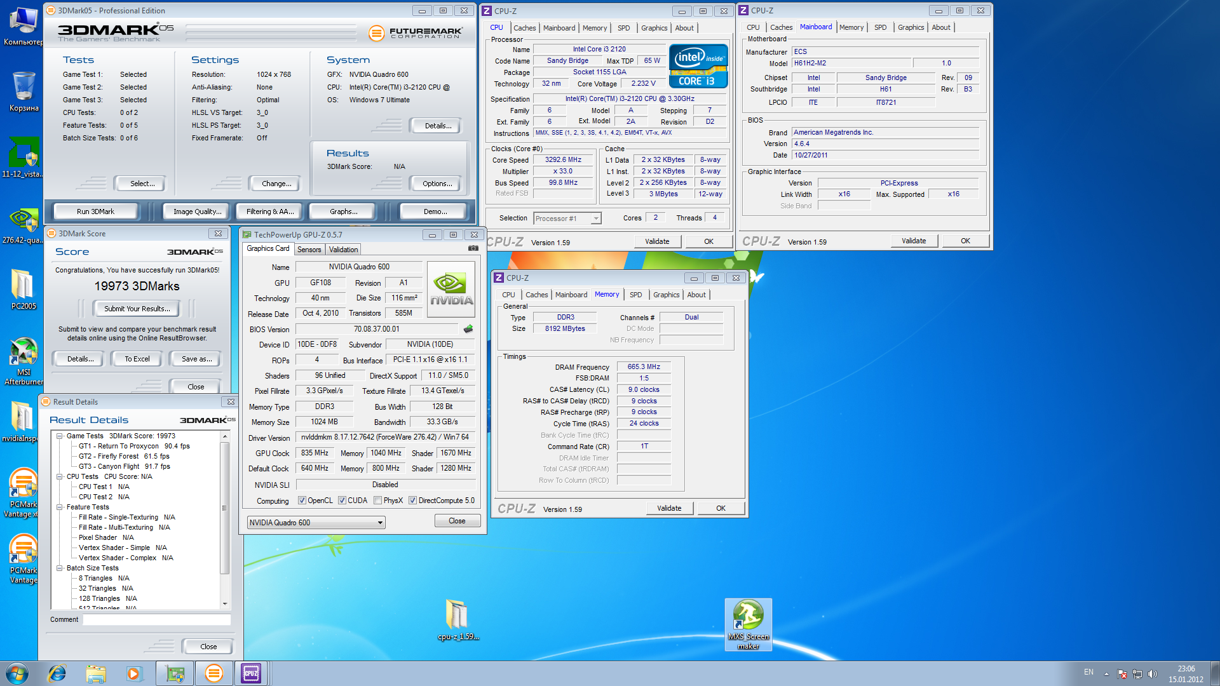Open the 276.42 NVIDIA driver icon
Image resolution: width=1220 pixels, height=686 pixels.
(24, 226)
